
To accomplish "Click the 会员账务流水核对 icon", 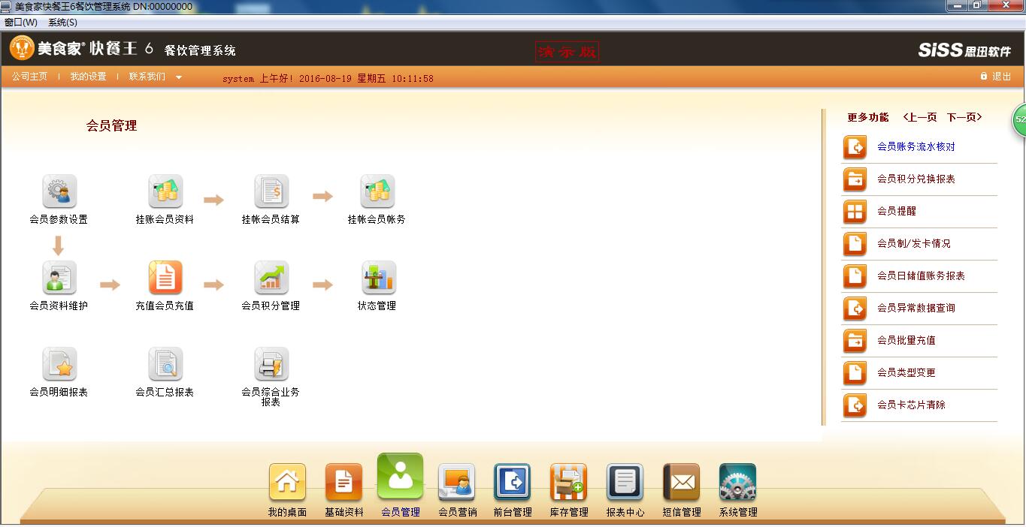I will tap(855, 147).
